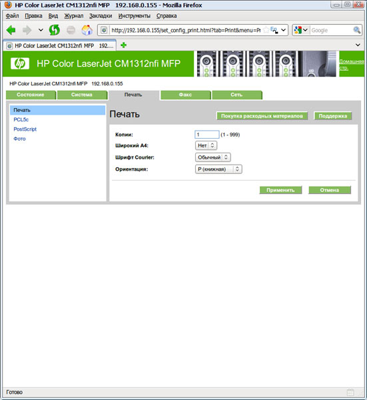Select the Печать tab
Screen dimensions: 367x400
(133, 95)
